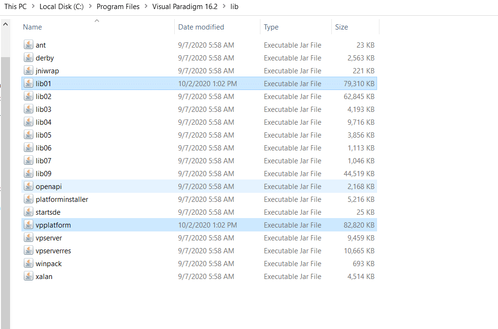This screenshot has height=329, width=498.
Task: Click the lib02 jar icon
Action: [29, 96]
